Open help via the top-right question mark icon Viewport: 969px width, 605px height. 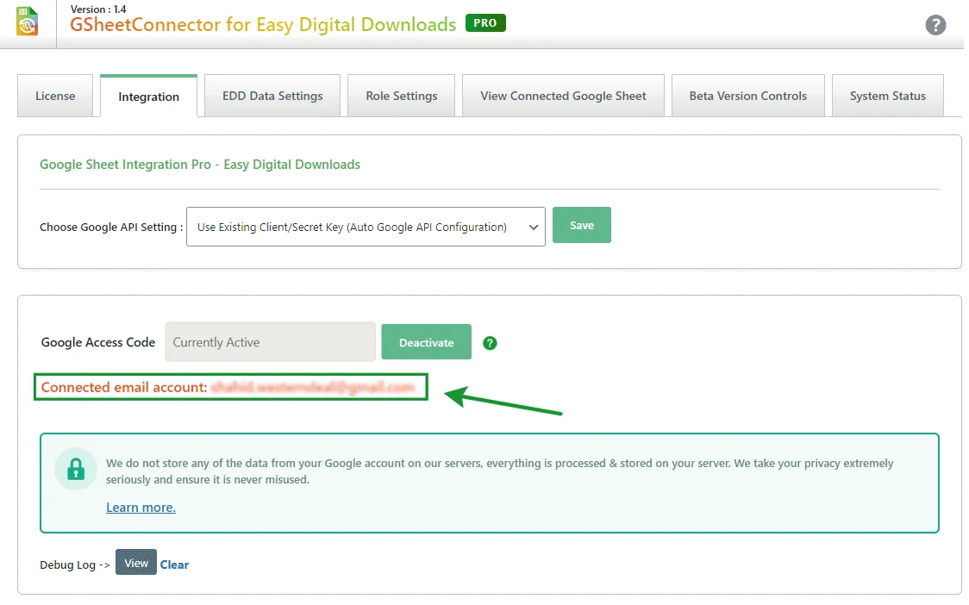[x=935, y=25]
